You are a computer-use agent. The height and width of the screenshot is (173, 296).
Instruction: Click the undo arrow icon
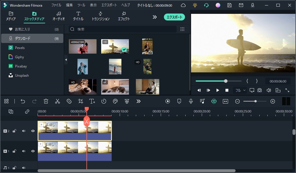point(23,101)
